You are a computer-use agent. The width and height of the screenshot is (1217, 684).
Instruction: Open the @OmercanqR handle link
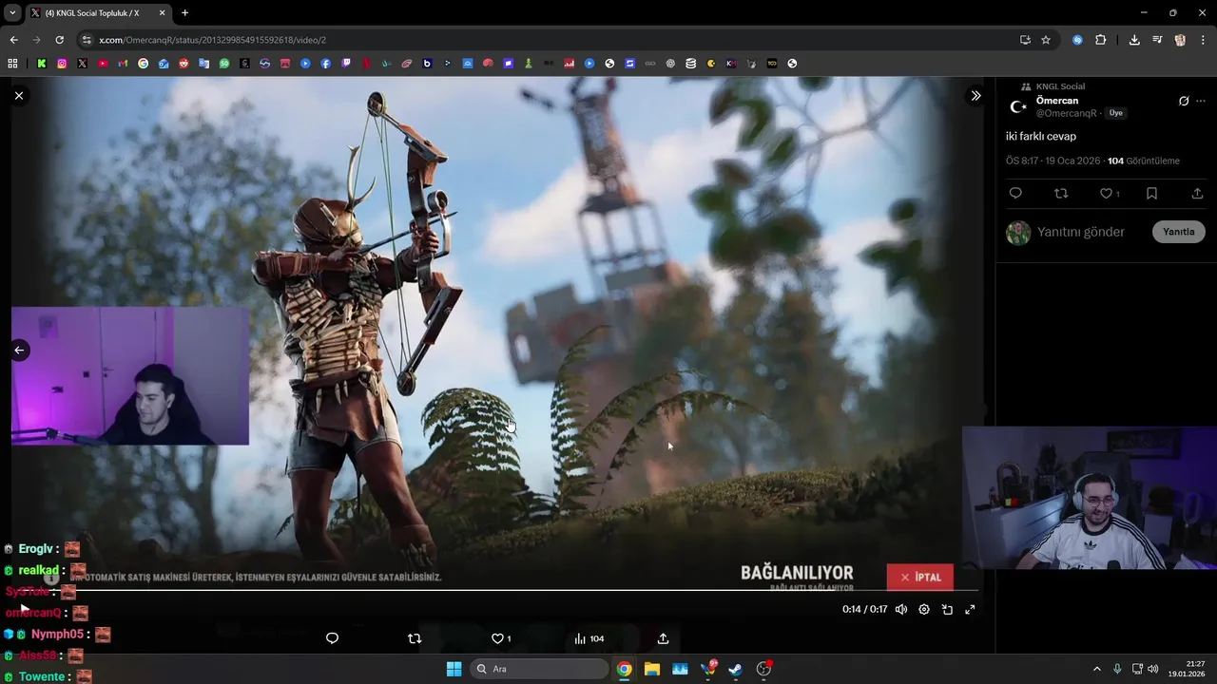1067,113
